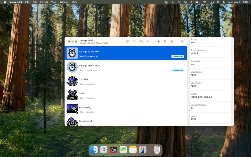Click the Resize toolbar icon
This screenshot has height=157, width=251.
tap(127, 42)
